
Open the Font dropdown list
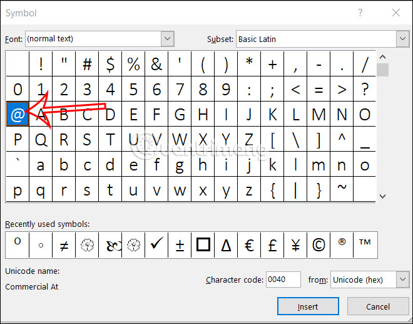[167, 39]
